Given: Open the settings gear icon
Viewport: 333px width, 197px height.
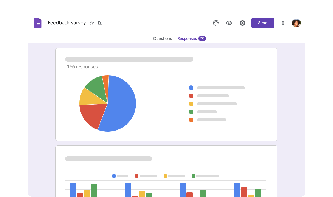Looking at the screenshot, I should [243, 23].
